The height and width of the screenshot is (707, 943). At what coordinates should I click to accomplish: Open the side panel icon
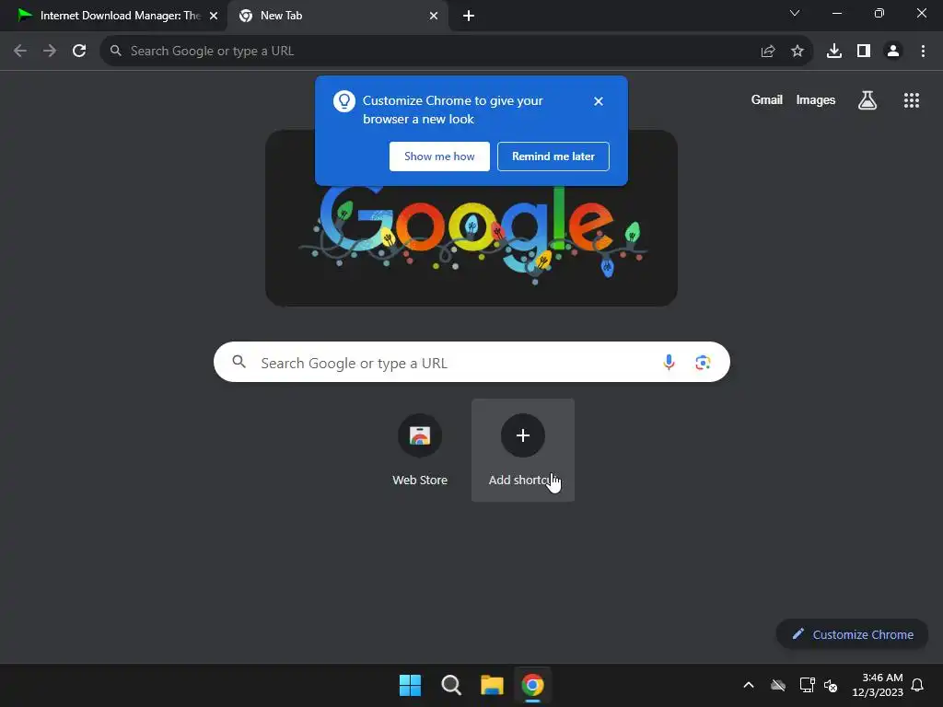(864, 52)
